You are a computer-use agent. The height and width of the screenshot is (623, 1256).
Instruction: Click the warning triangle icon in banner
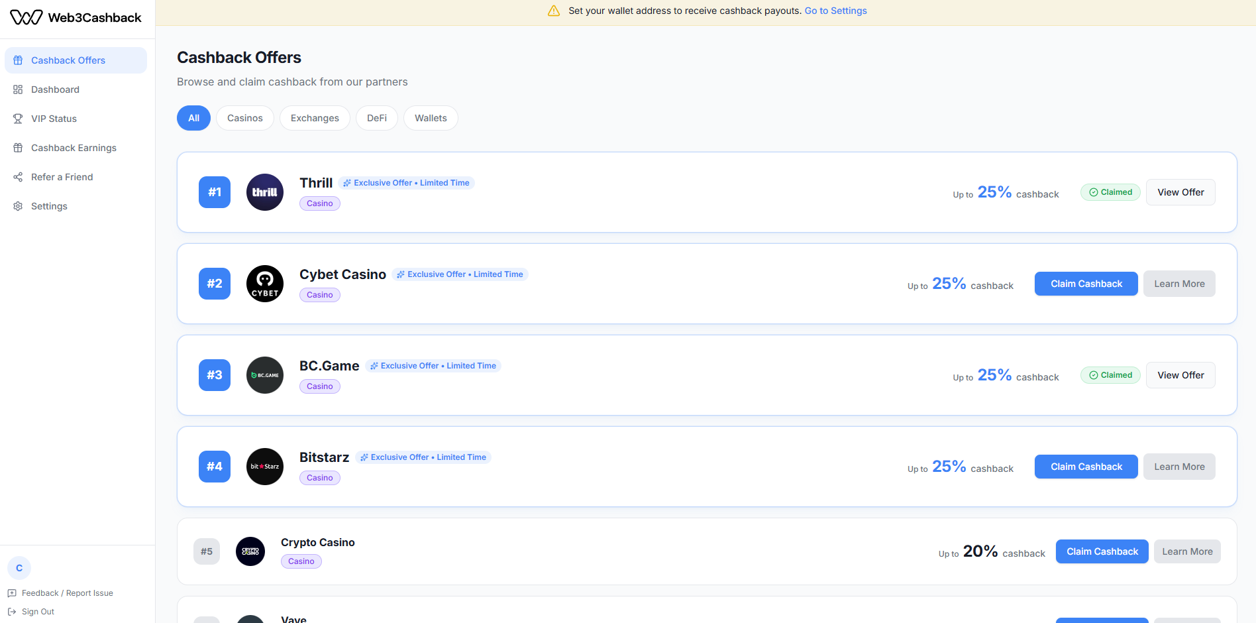[x=554, y=11]
